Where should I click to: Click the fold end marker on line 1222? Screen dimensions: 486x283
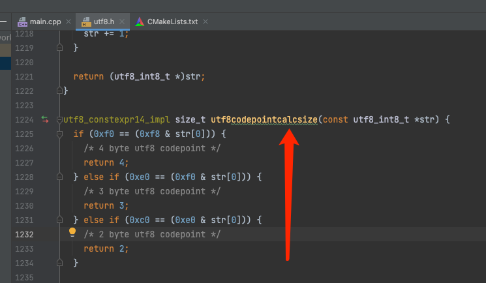60,91
